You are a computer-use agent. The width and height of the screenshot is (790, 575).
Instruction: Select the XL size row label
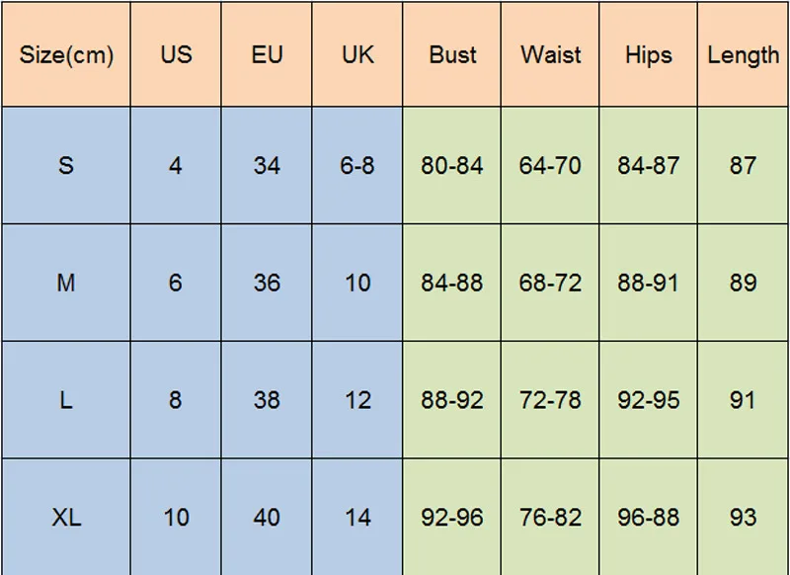coord(66,517)
